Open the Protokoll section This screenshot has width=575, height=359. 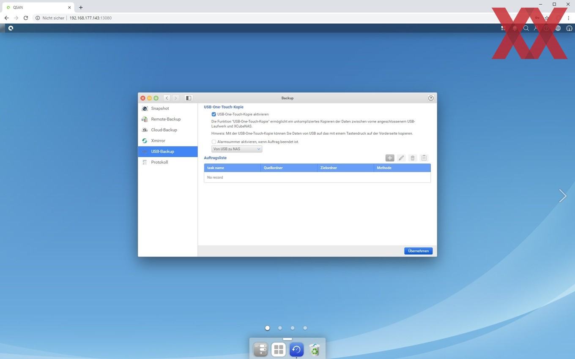[167, 162]
